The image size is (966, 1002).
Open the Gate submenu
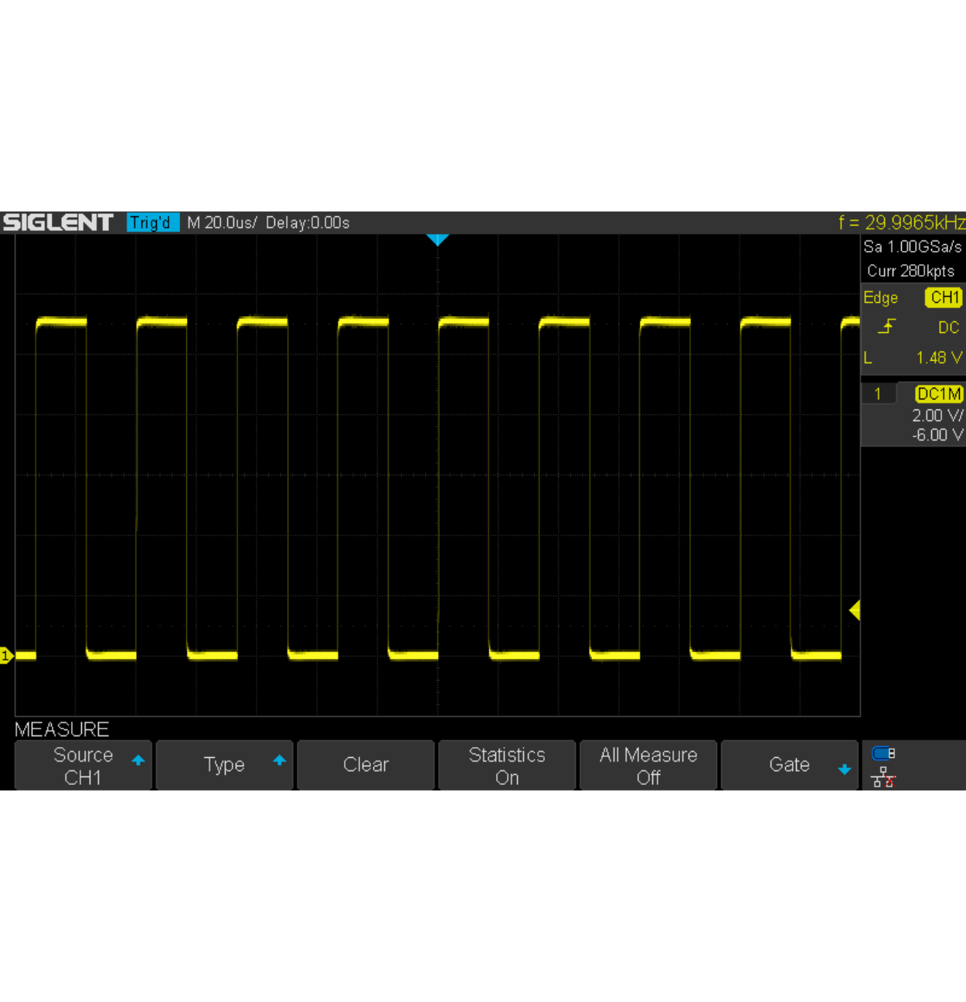790,766
